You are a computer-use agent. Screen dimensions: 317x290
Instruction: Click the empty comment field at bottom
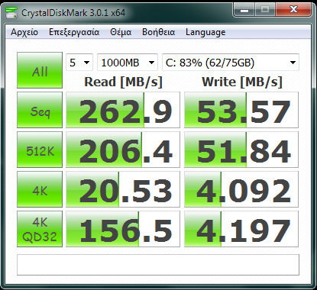coord(158,265)
